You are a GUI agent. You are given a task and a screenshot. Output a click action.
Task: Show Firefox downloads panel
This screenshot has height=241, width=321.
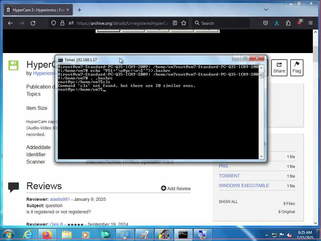[276, 23]
